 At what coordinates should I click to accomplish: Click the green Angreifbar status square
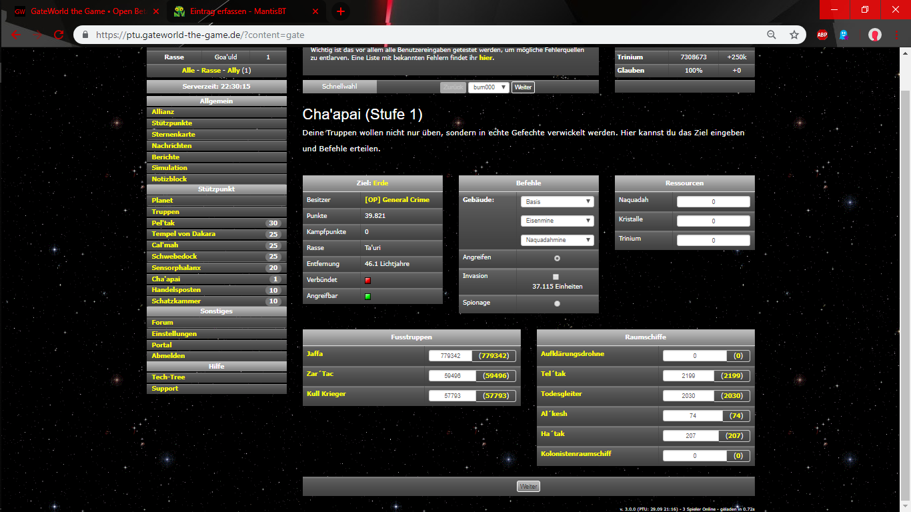click(367, 297)
